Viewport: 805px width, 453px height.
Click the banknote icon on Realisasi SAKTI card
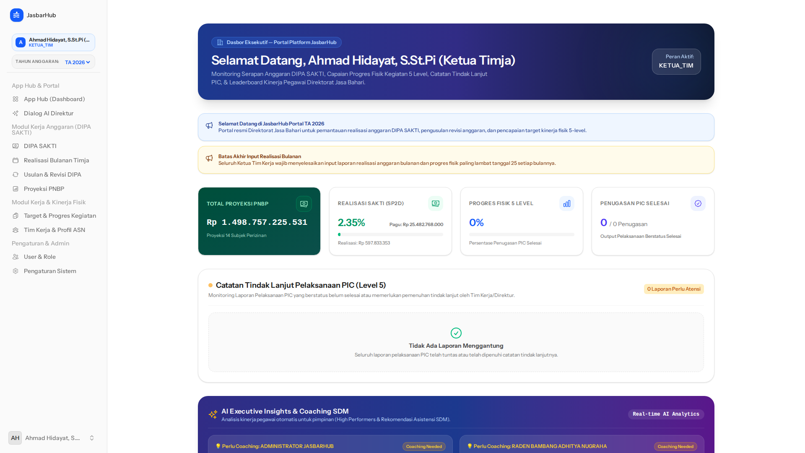tap(436, 203)
